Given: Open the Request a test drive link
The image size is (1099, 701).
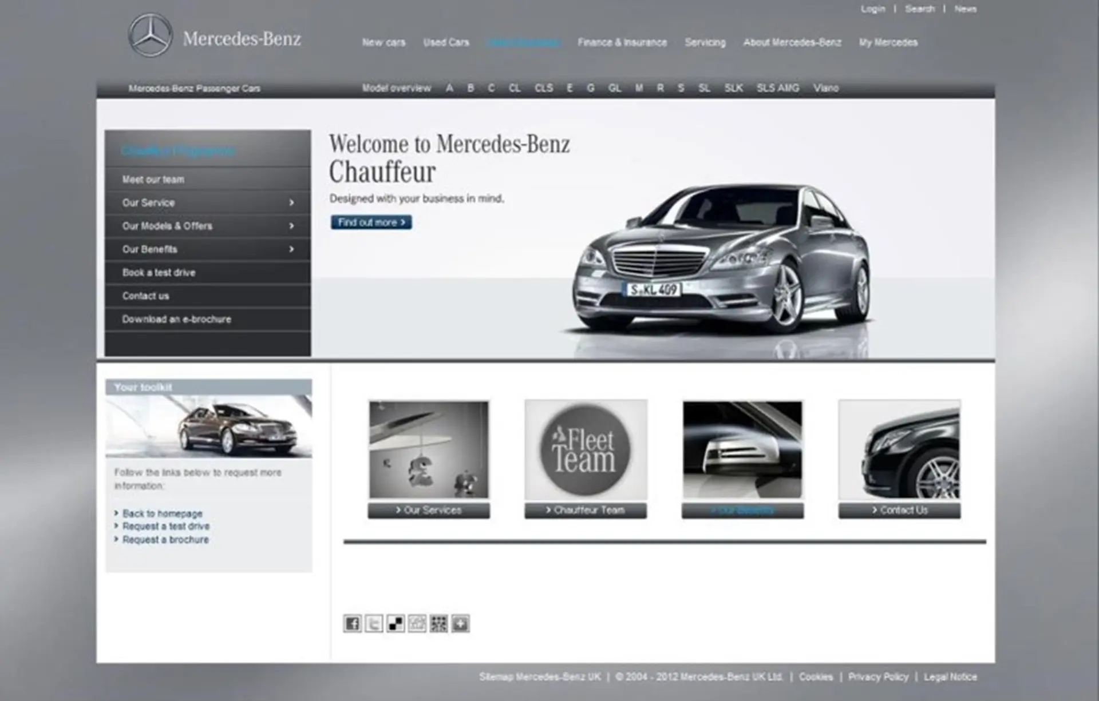Looking at the screenshot, I should click(x=165, y=526).
